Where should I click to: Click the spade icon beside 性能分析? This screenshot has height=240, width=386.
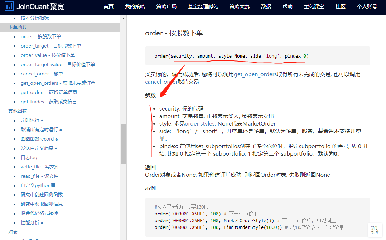tap(42, 222)
